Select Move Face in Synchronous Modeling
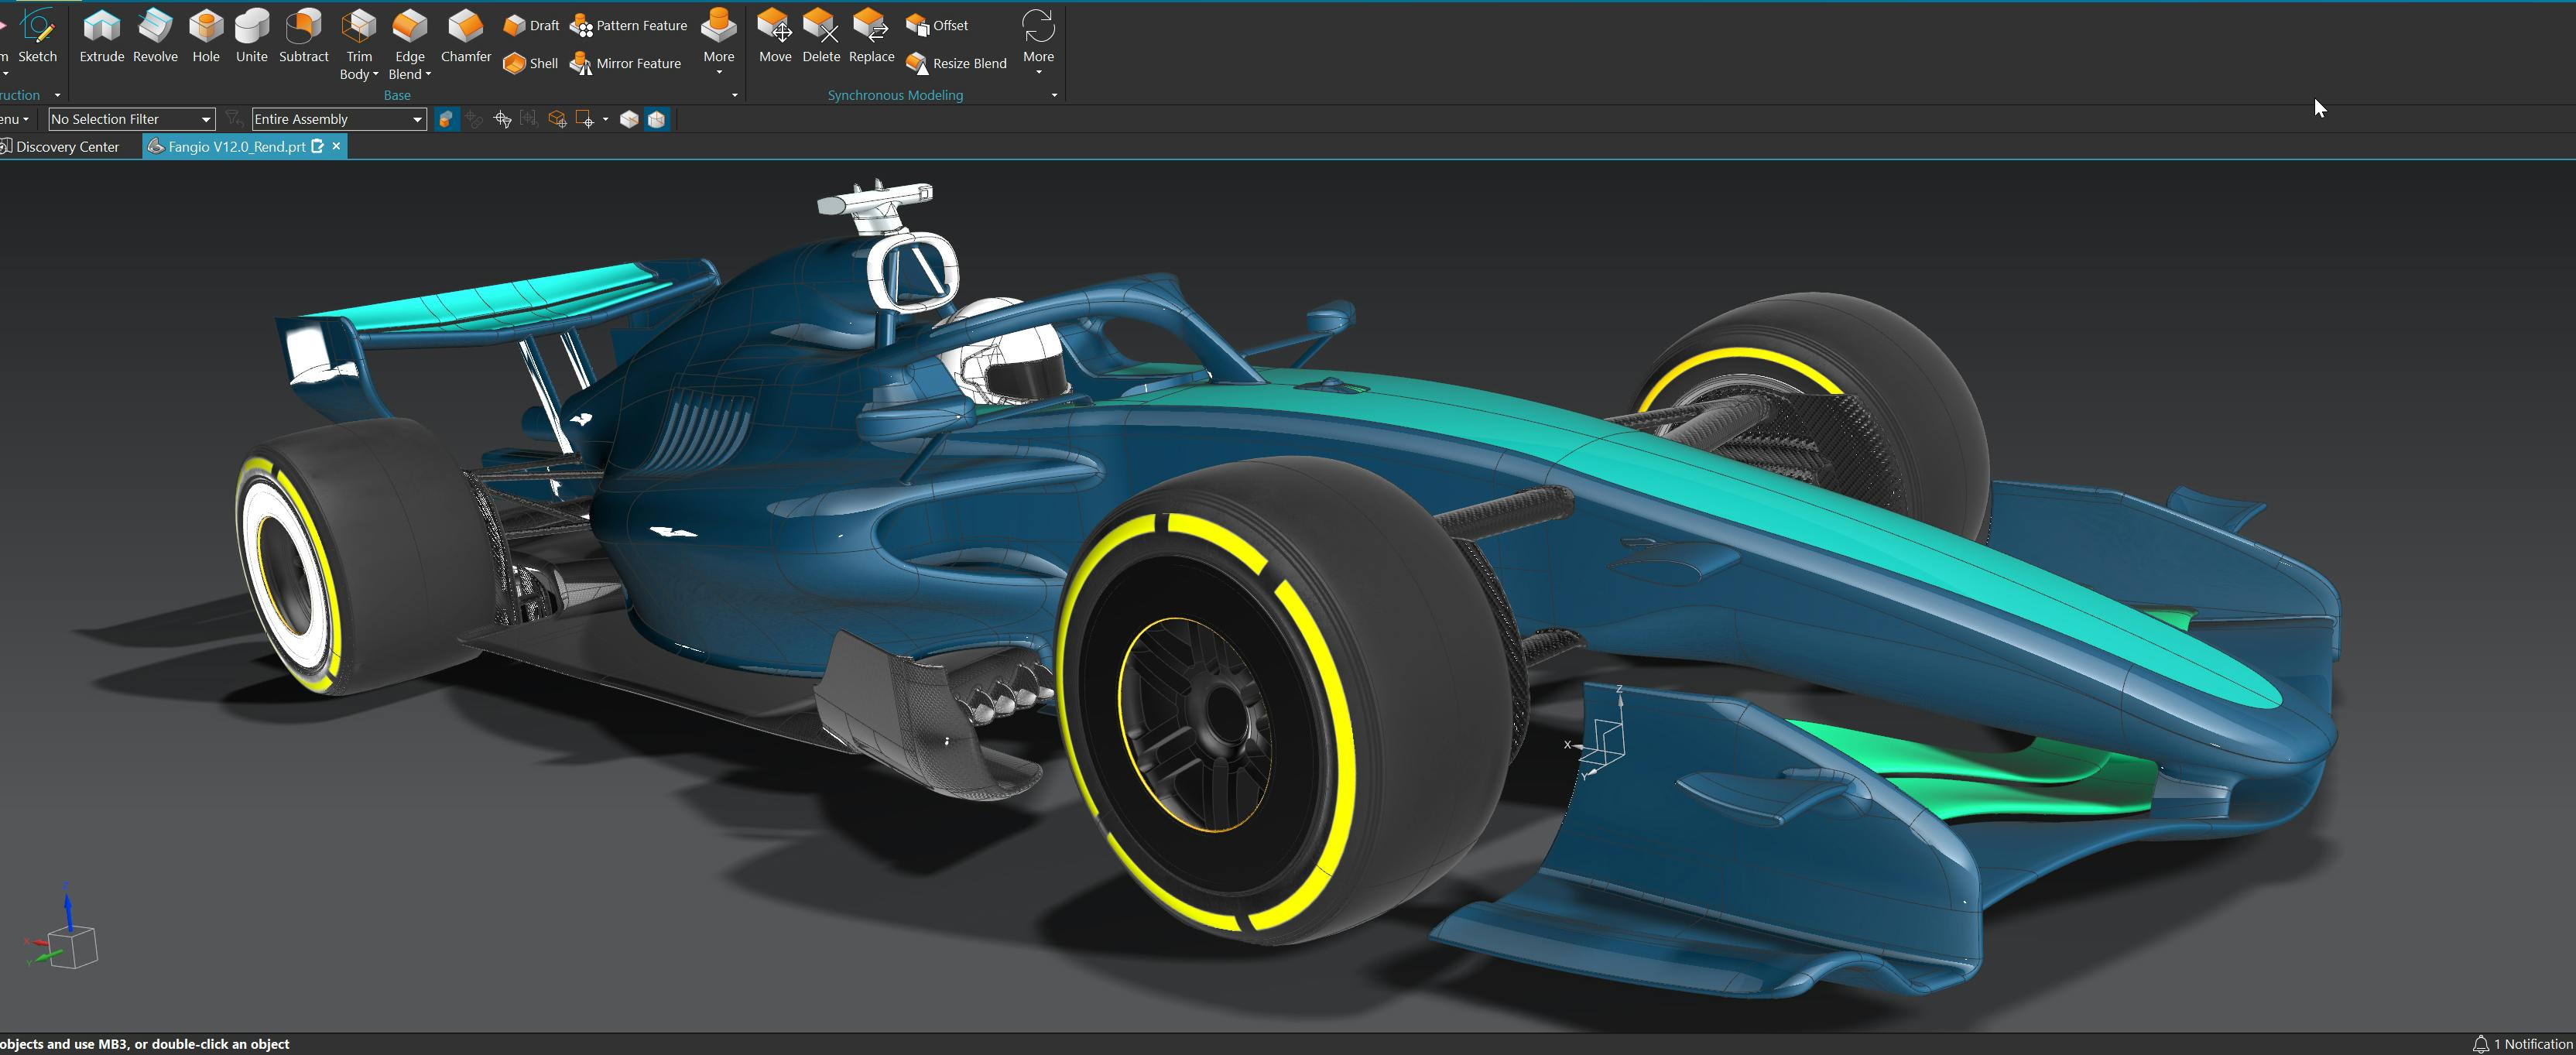2576x1055 pixels. click(x=774, y=36)
